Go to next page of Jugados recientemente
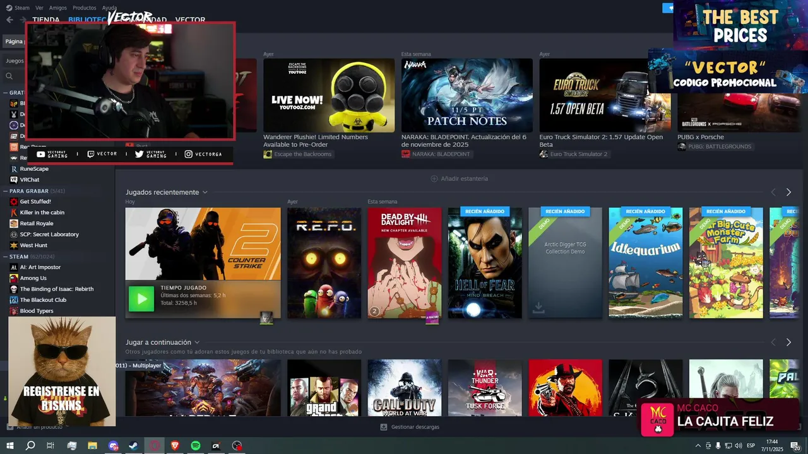Viewport: 808px width, 454px height. tap(788, 192)
